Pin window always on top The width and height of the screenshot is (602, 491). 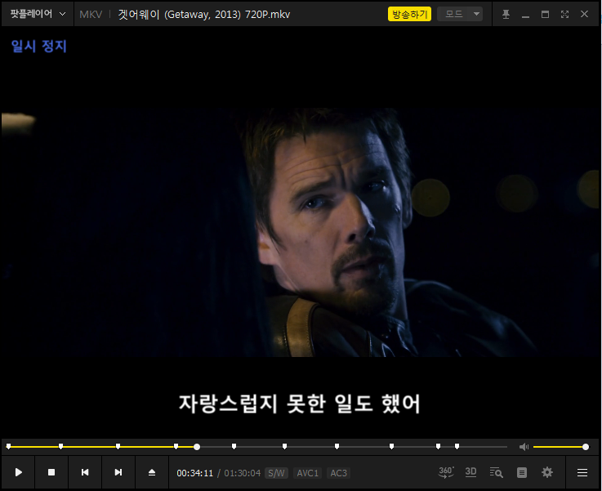(x=506, y=14)
